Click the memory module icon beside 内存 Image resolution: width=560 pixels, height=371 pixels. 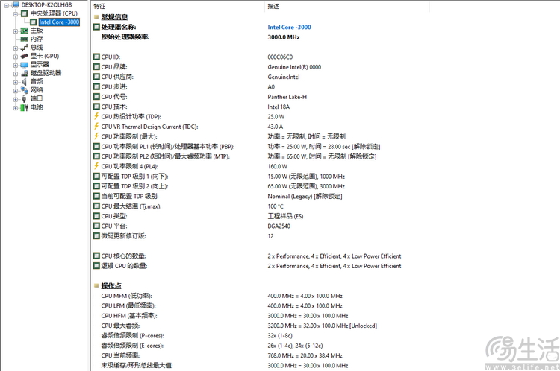[x=25, y=39]
